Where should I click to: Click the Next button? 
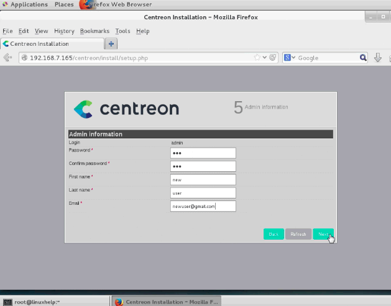323,234
